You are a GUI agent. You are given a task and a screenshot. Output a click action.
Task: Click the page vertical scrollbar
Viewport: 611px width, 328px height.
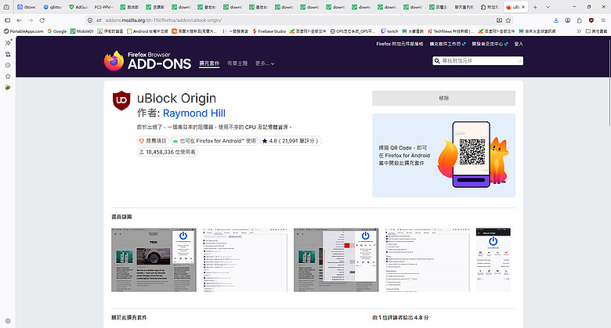609,82
